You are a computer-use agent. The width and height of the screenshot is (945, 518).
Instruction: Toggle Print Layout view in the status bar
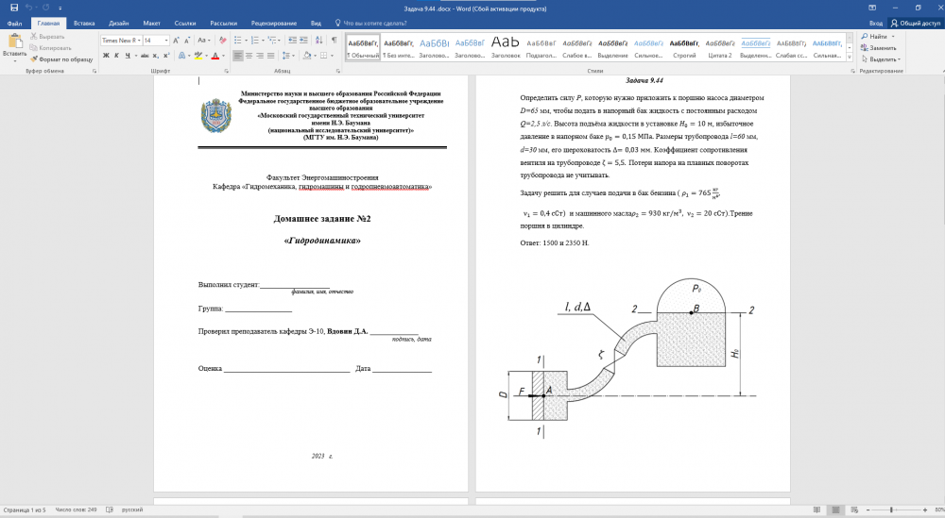tap(835, 510)
